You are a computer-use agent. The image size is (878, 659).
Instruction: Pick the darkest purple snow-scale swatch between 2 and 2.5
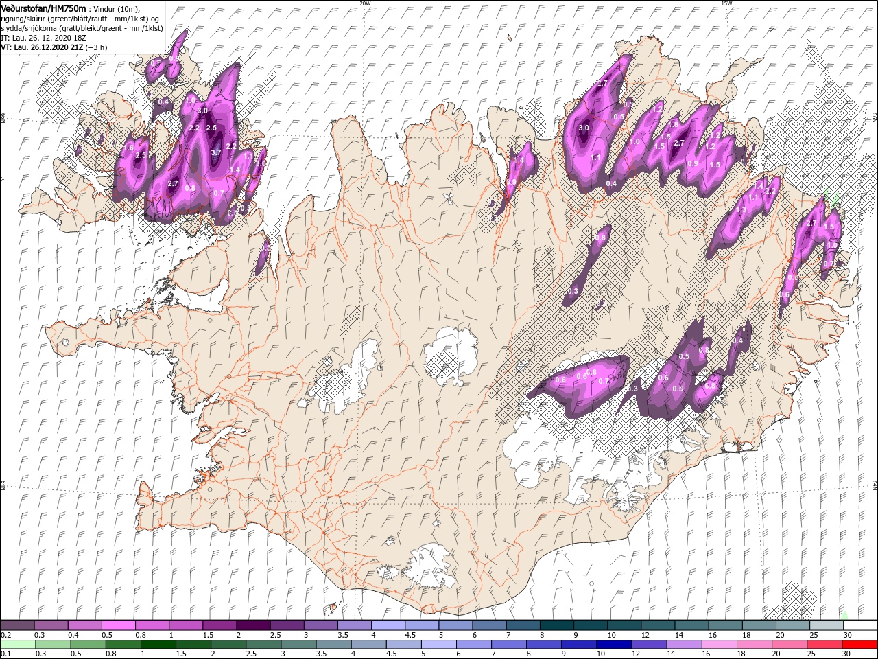(252, 625)
